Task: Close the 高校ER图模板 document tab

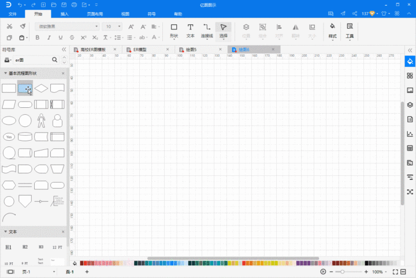Action: tap(115, 49)
